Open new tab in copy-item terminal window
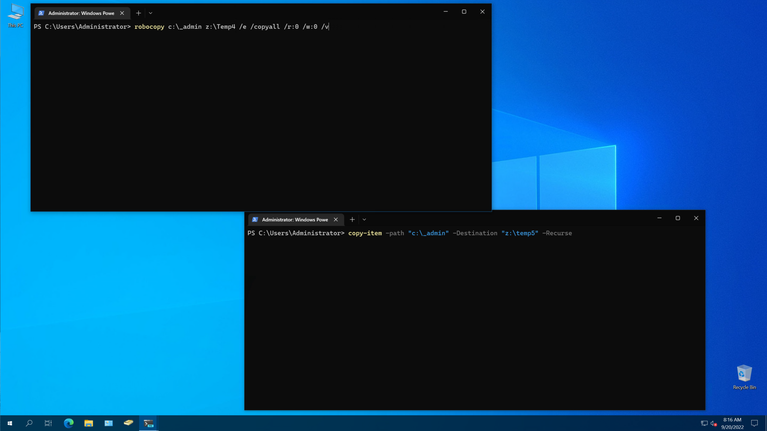767x431 pixels. 352,220
